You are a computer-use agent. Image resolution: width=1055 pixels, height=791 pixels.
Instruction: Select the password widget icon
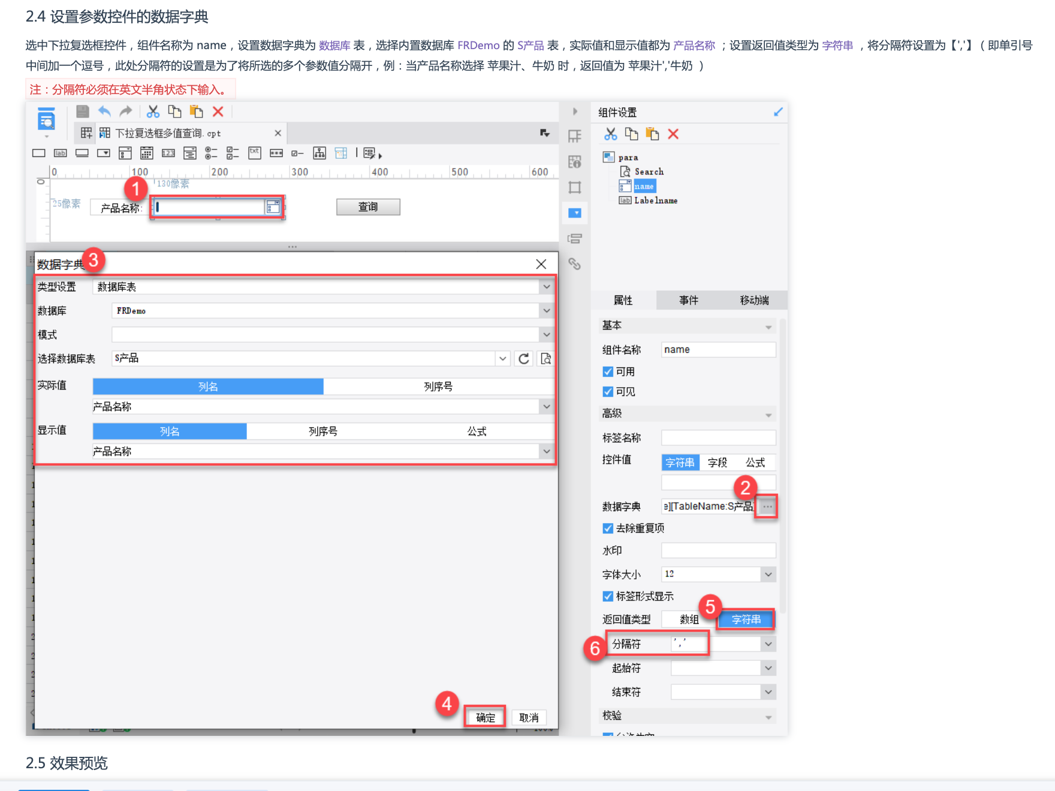pyautogui.click(x=276, y=153)
